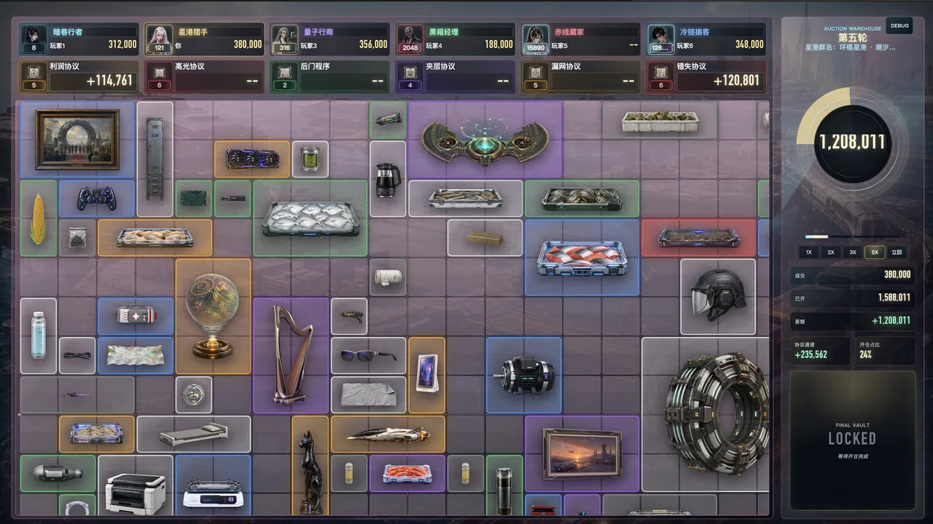Click the black thermos flask
933x524 pixels.
[504, 486]
